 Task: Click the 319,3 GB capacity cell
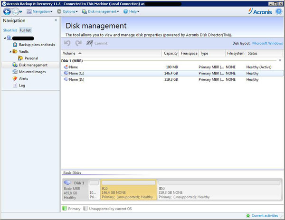171,79
